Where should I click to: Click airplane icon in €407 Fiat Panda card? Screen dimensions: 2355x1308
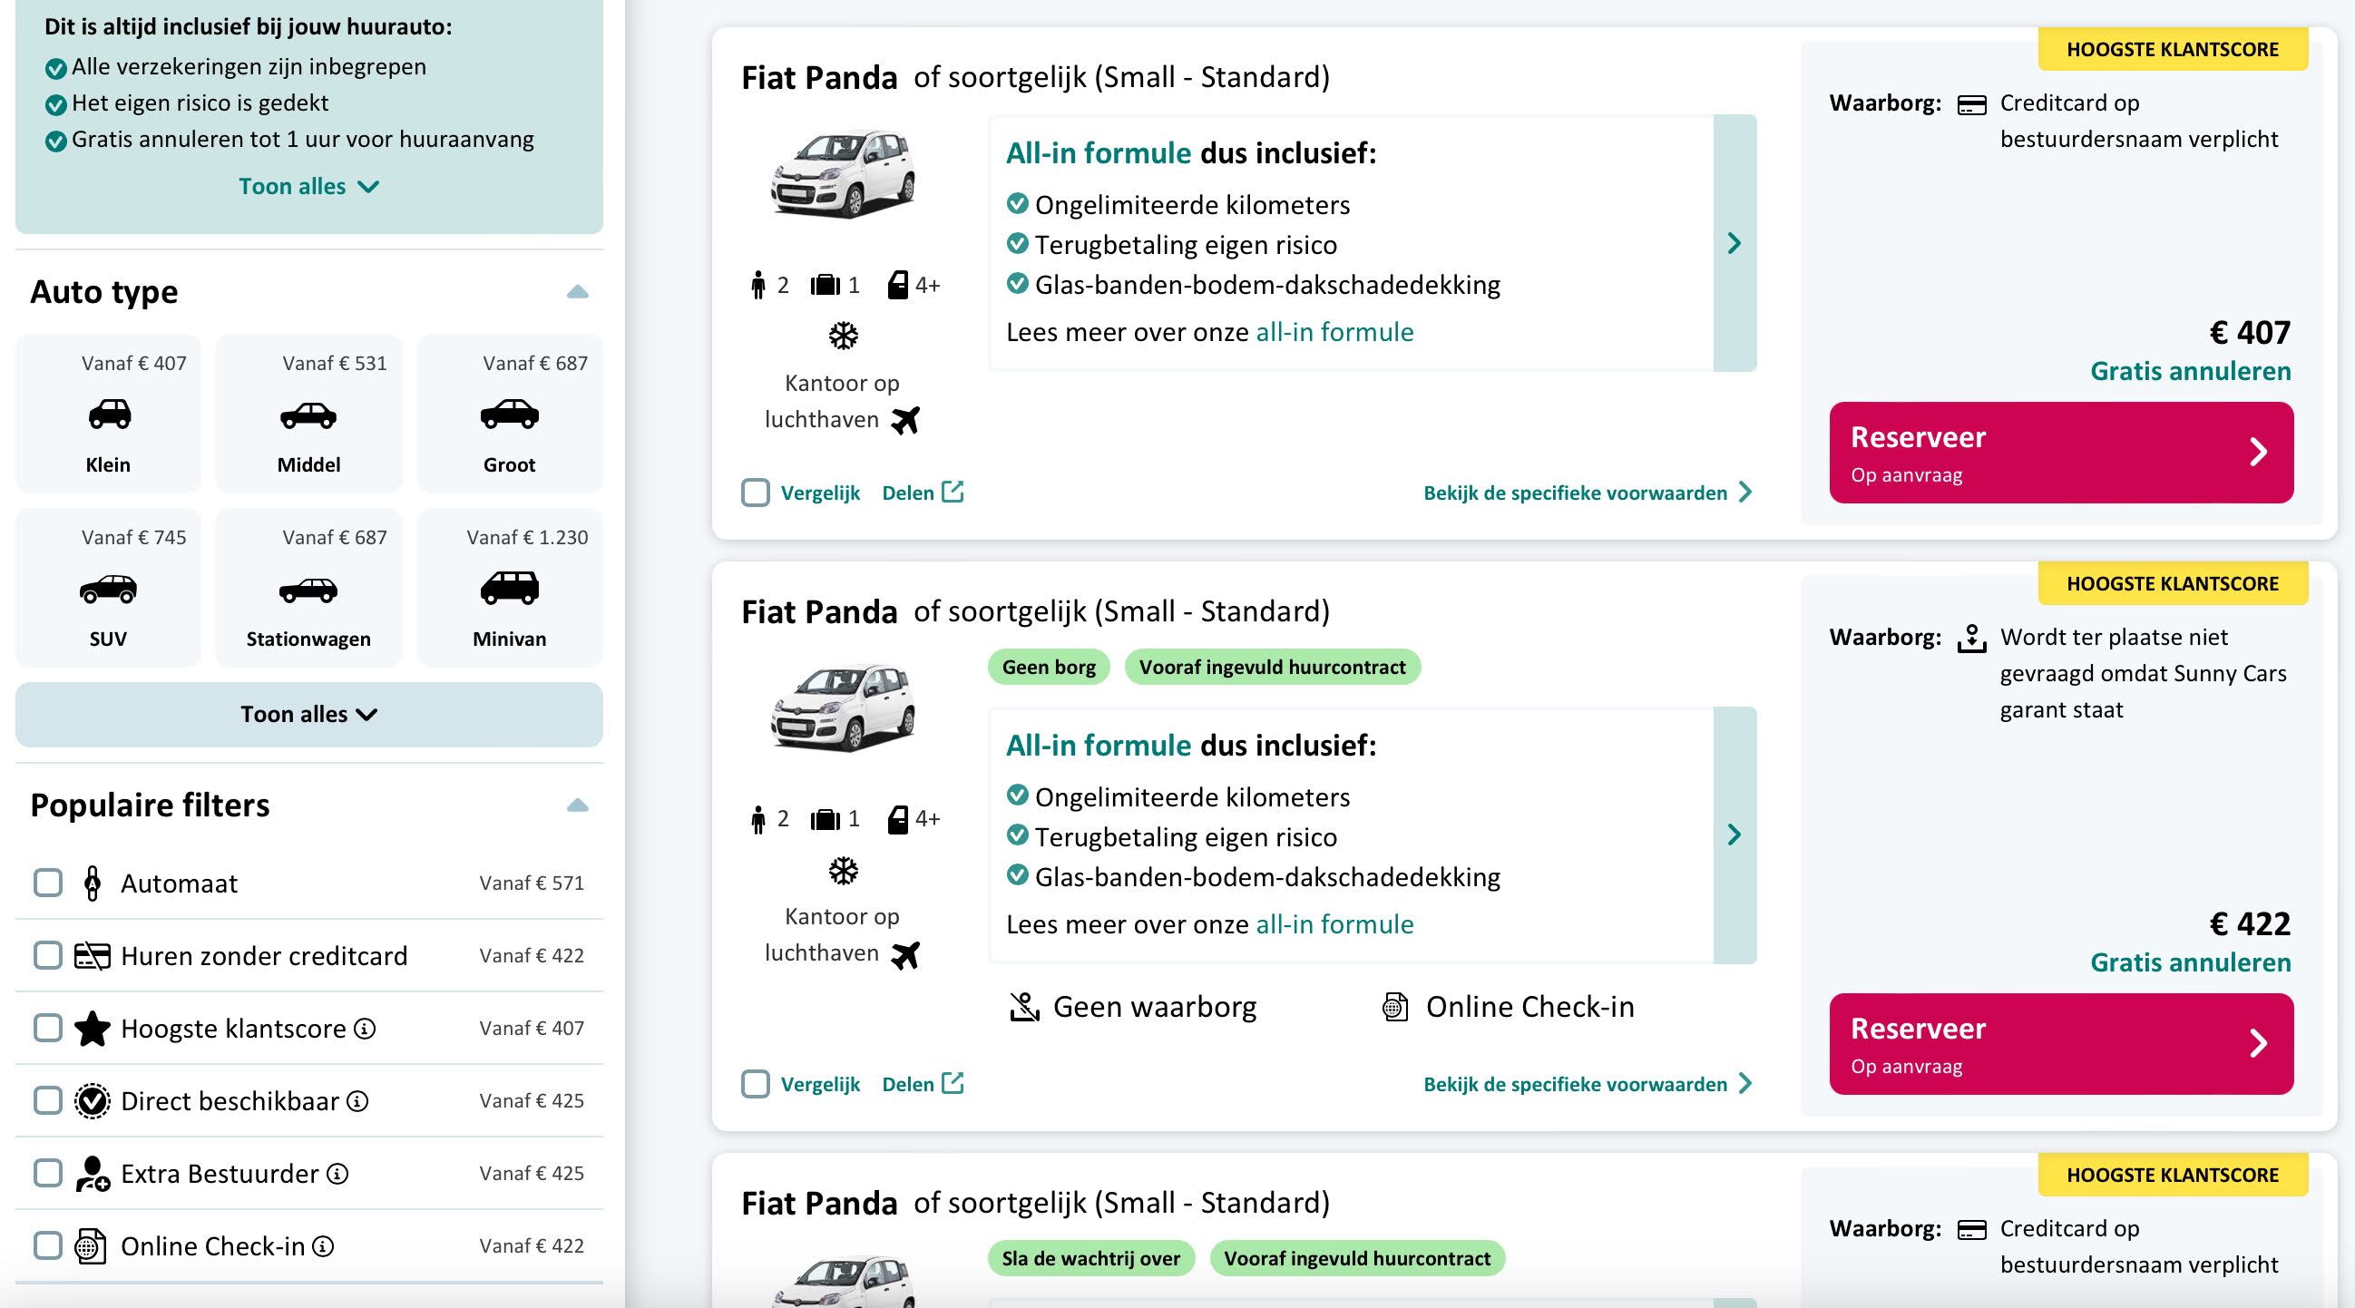pyautogui.click(x=905, y=421)
